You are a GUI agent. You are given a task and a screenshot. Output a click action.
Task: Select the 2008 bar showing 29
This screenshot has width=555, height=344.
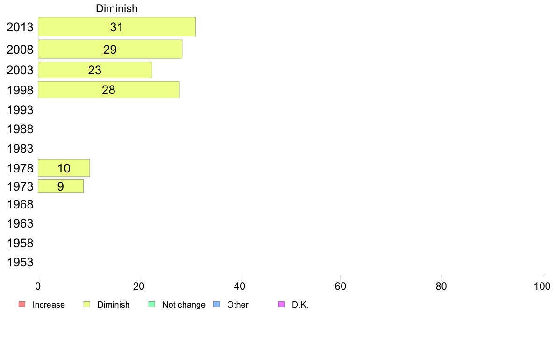(110, 49)
